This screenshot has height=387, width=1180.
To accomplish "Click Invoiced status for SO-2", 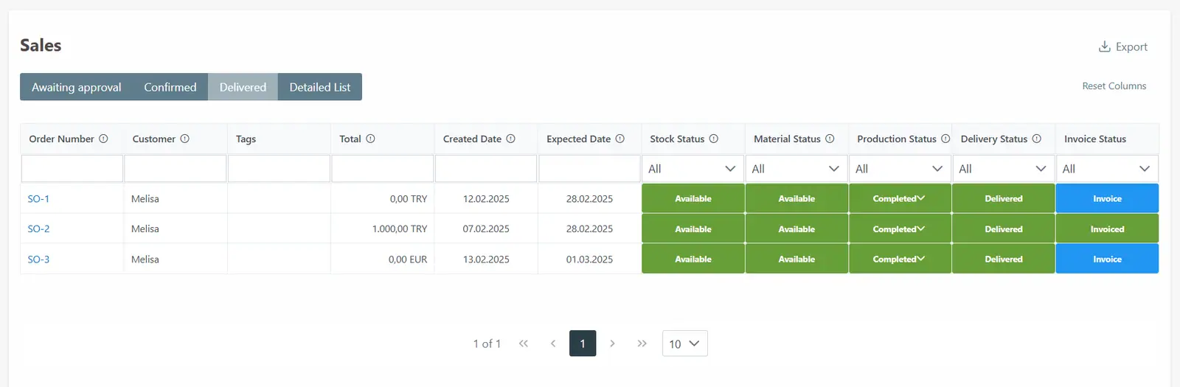I will click(x=1107, y=229).
